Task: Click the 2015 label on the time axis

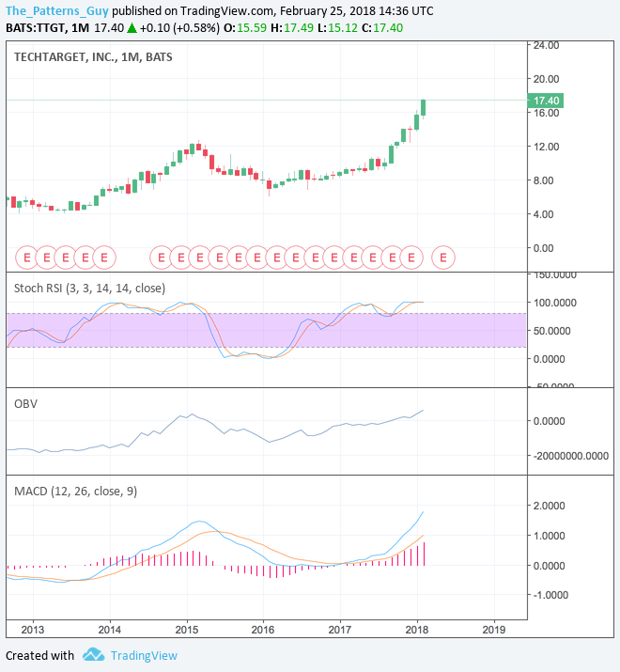Action: pyautogui.click(x=187, y=630)
